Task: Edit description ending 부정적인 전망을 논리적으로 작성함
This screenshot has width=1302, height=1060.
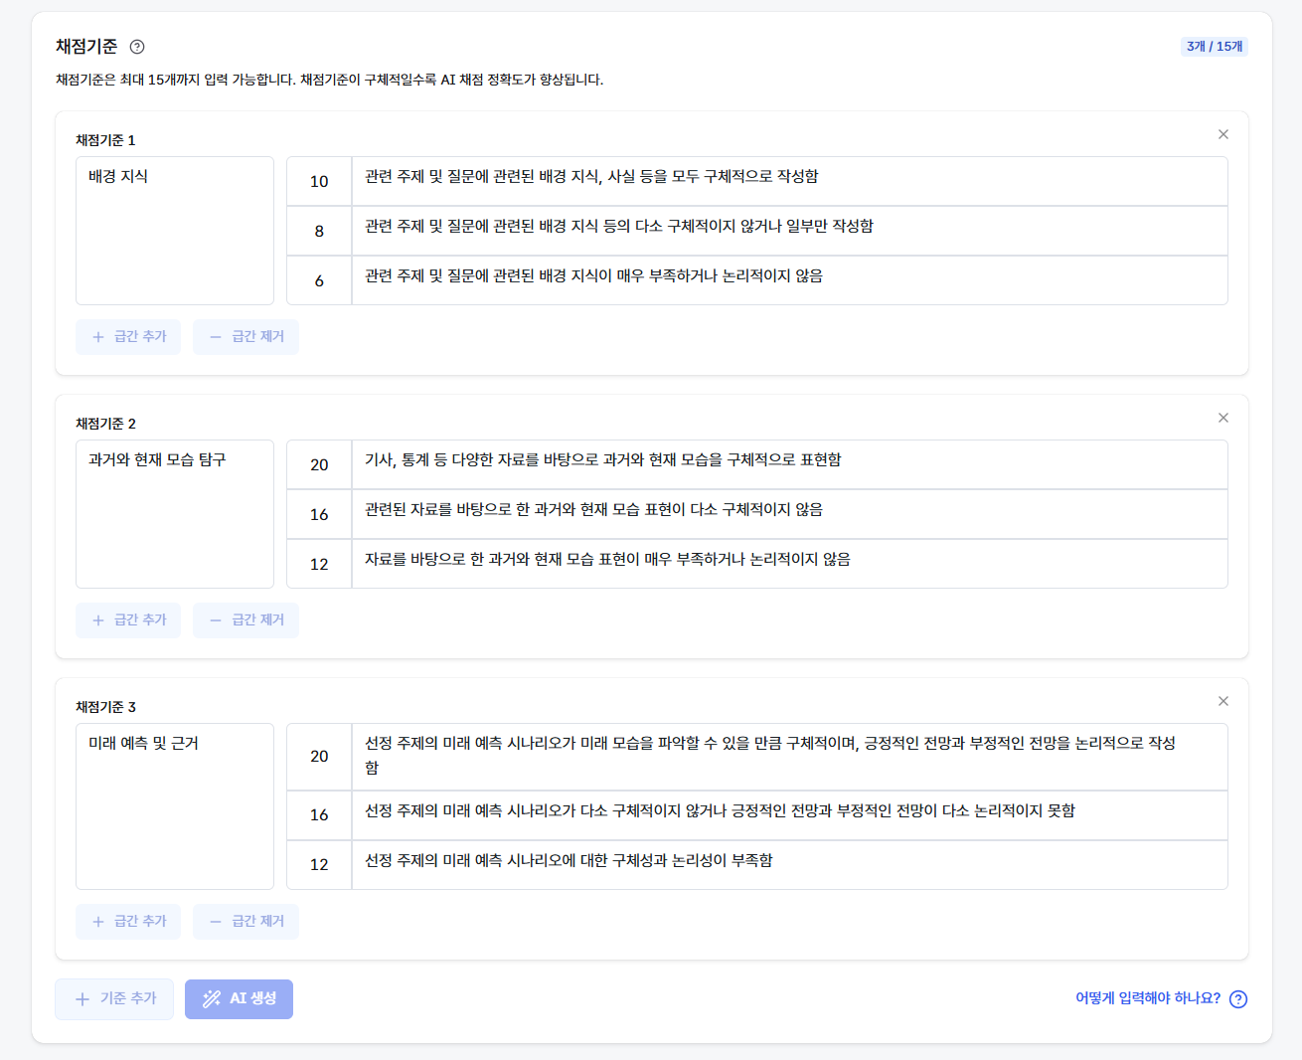Action: click(x=790, y=757)
